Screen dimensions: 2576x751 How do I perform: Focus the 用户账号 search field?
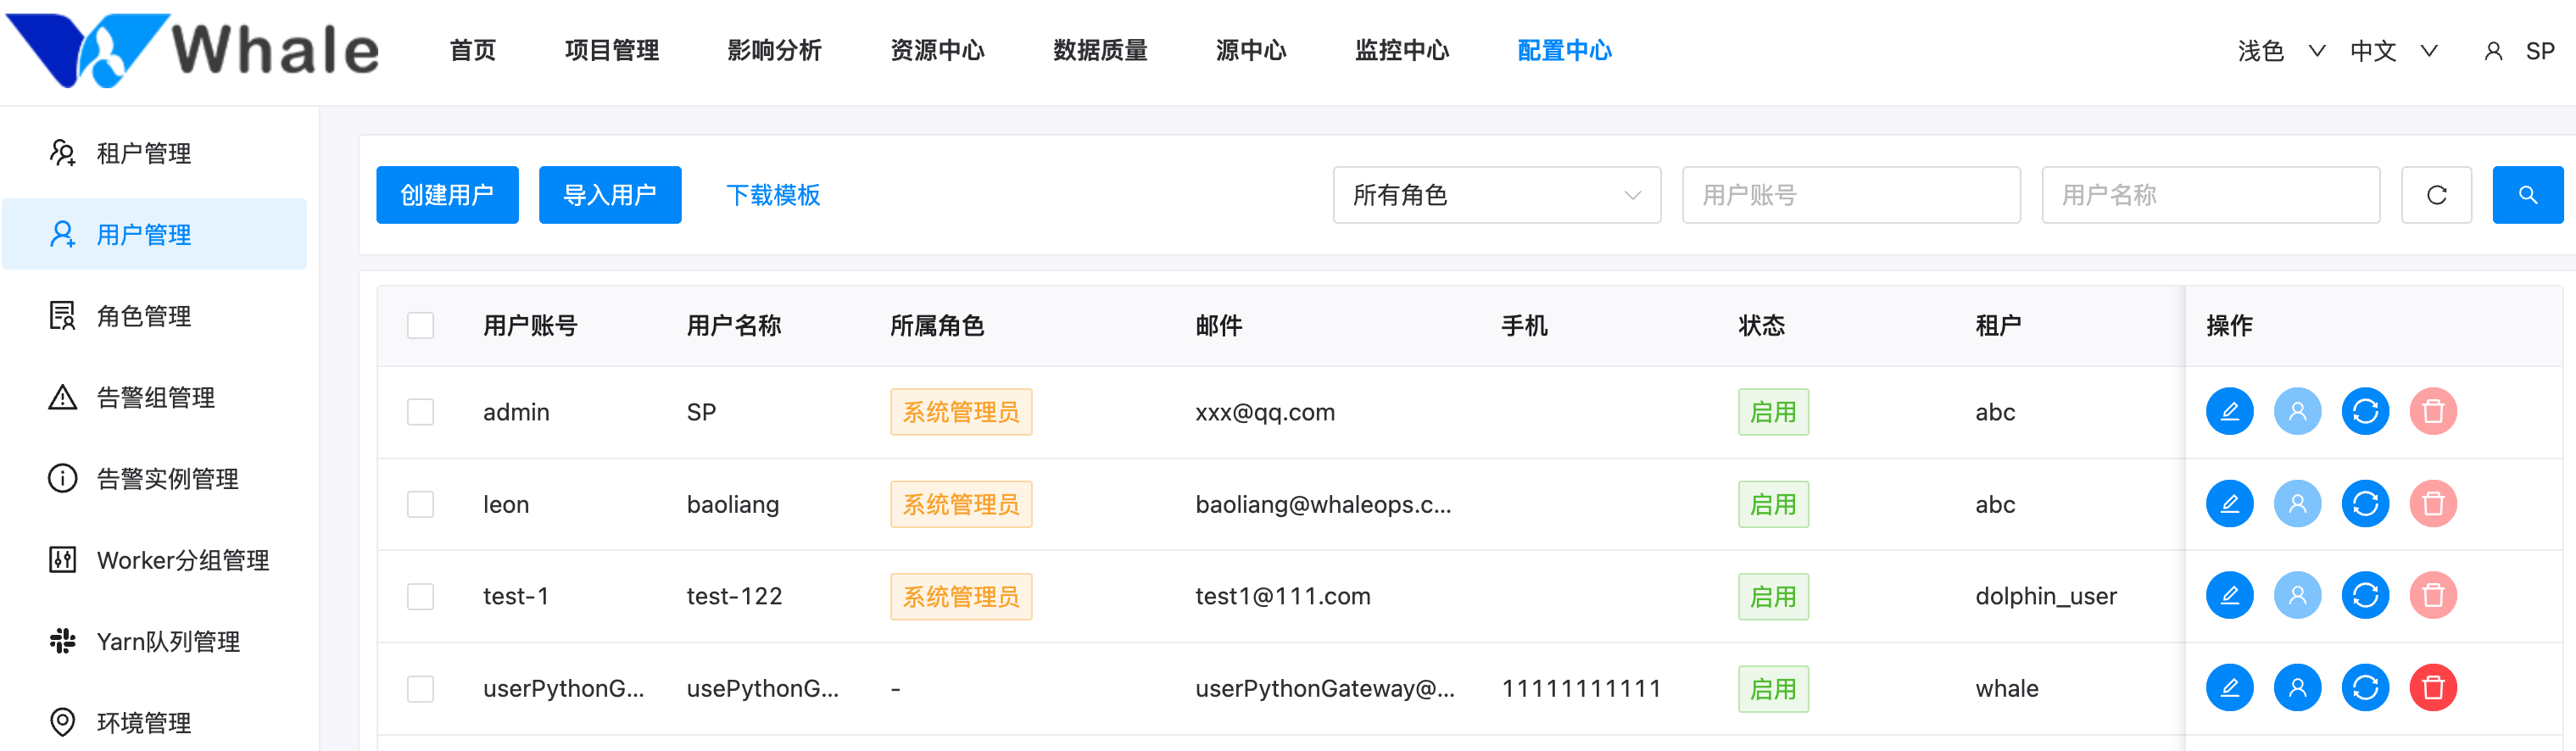tap(1851, 195)
